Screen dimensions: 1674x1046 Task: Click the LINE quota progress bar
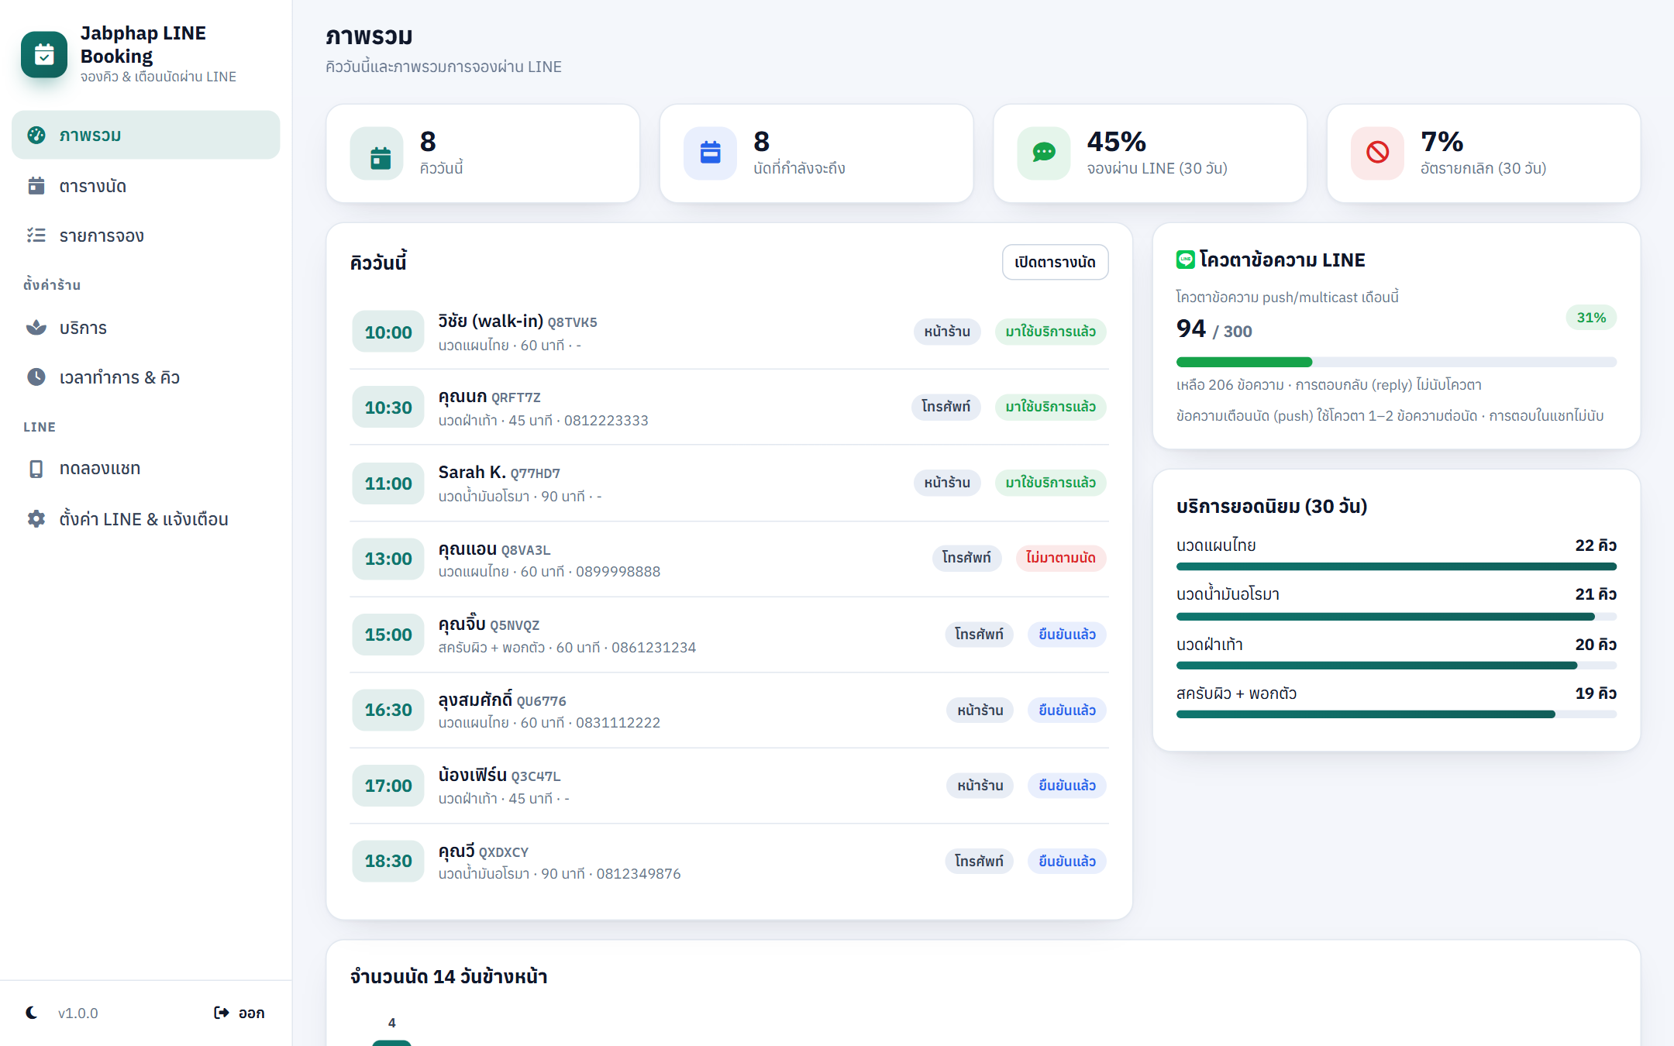pyautogui.click(x=1396, y=362)
